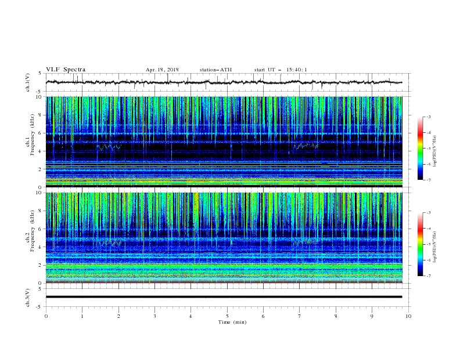460x355 pixels.
Task: Click time axis tick label "5"
Action: 227,316
